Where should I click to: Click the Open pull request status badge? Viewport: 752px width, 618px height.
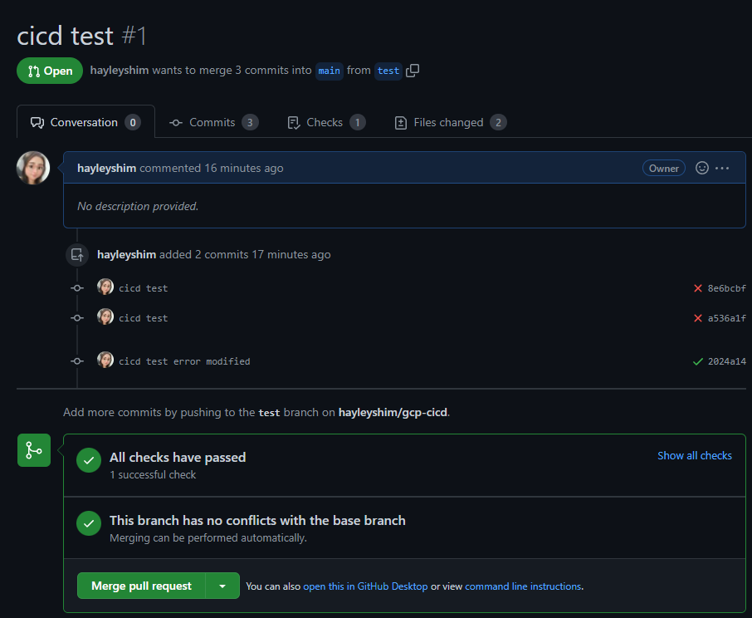50,71
